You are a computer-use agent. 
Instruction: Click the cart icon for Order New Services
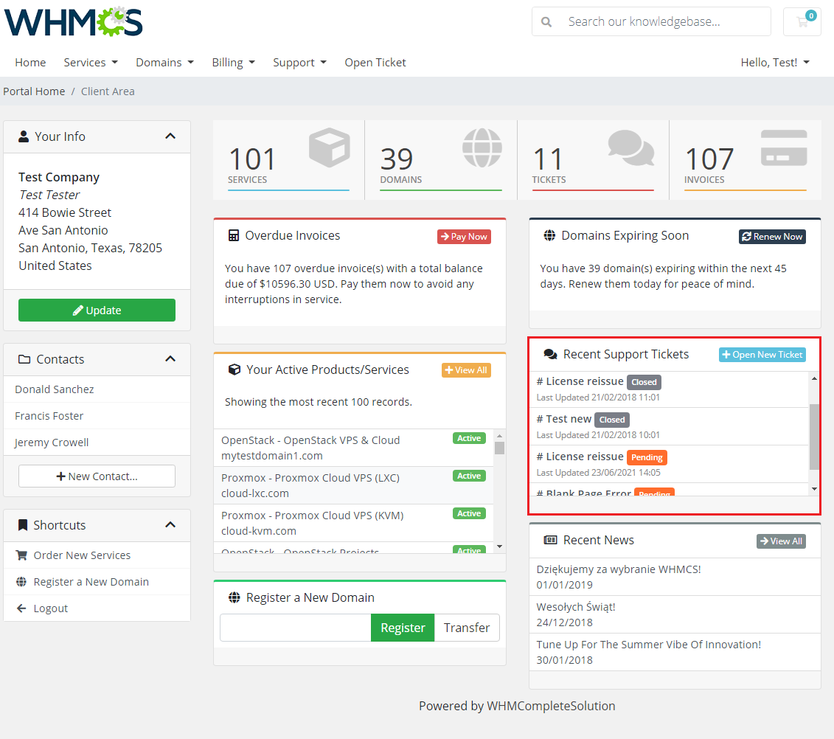click(x=22, y=555)
